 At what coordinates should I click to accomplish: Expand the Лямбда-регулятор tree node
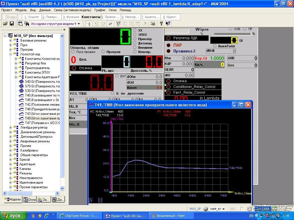tap(11, 127)
